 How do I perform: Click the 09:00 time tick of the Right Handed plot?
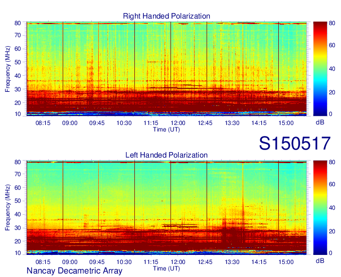(x=70, y=123)
